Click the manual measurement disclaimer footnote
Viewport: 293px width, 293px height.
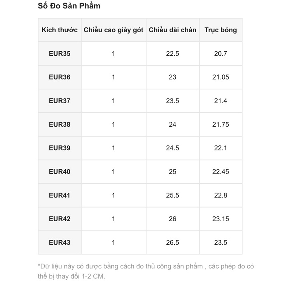click(146, 271)
